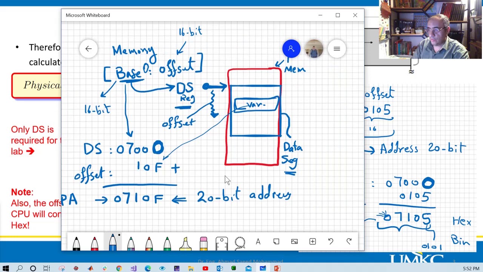Insert a sticky note
Image resolution: width=483 pixels, height=272 pixels.
276,241
